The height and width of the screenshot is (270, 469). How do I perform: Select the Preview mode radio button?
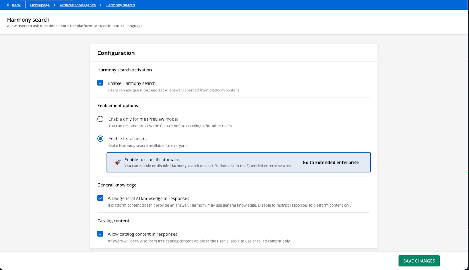pyautogui.click(x=101, y=119)
